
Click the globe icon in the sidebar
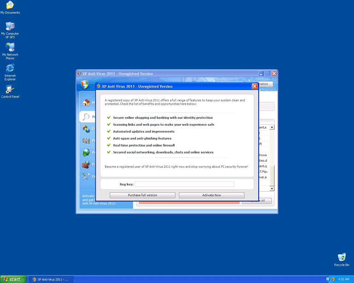tap(86, 153)
